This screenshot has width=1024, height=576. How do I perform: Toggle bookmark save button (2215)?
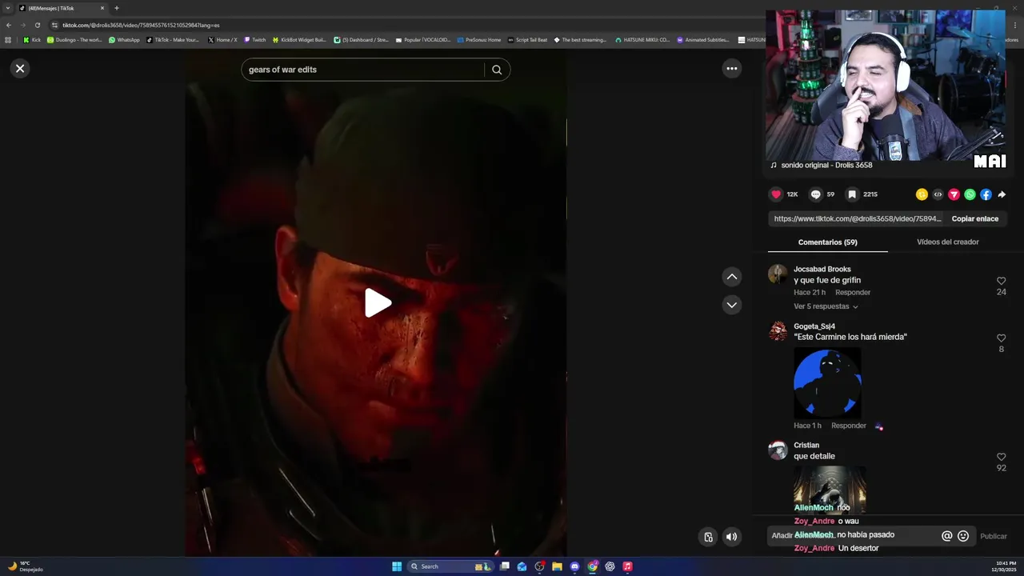click(852, 194)
